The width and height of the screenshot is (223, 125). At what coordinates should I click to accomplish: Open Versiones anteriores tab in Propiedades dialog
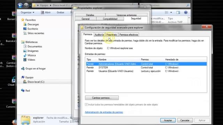[x=126, y=15]
